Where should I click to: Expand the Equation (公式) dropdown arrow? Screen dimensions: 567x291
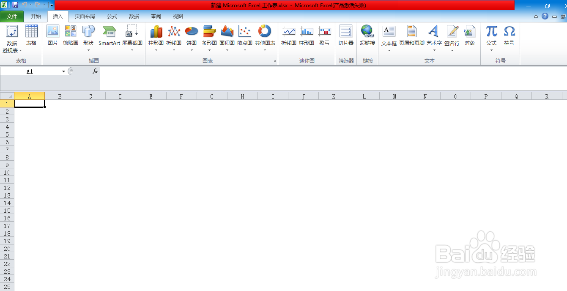click(x=491, y=50)
